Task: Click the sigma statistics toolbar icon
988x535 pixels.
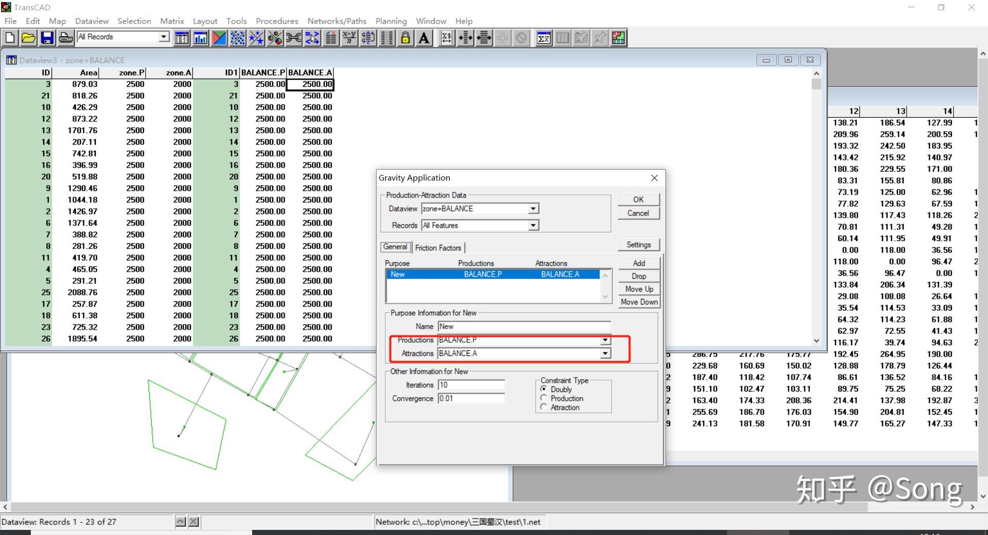Action: coord(544,38)
